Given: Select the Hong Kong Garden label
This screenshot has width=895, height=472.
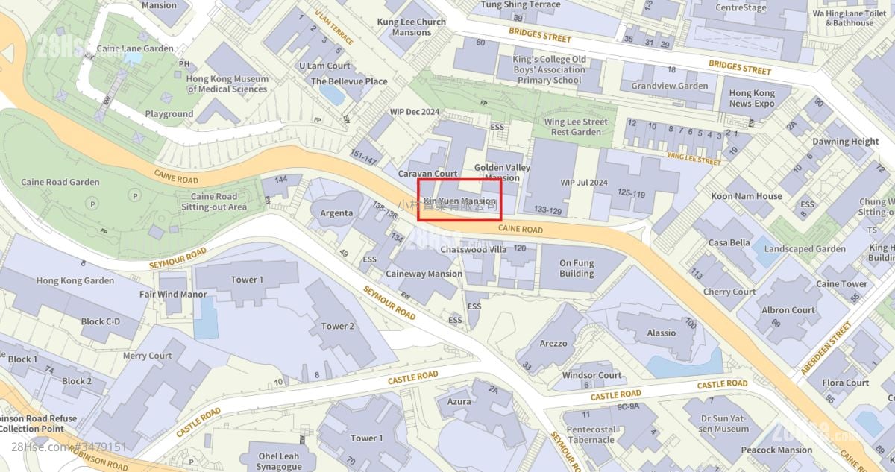Looking at the screenshot, I should [x=75, y=280].
